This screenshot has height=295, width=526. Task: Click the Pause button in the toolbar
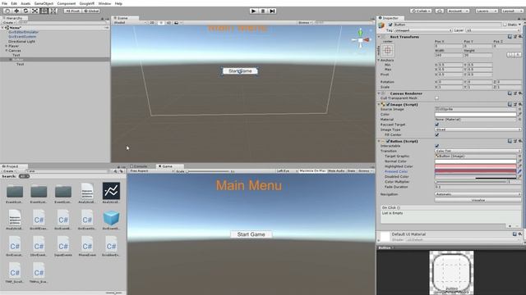coord(263,11)
